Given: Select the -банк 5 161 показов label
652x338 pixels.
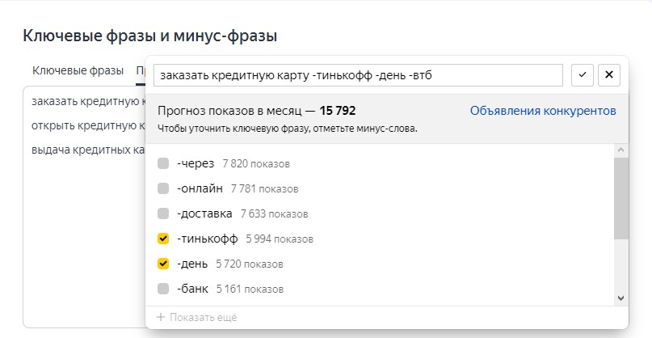Looking at the screenshot, I should click(x=229, y=289).
